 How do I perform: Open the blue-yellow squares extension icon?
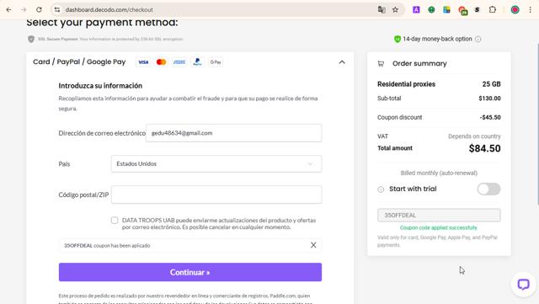click(446, 9)
